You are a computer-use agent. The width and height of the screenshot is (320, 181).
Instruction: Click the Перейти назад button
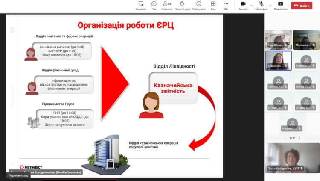click(x=18, y=175)
